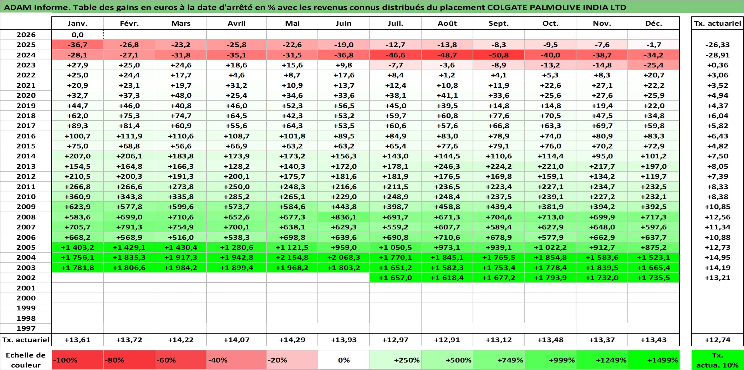Select the Janv. column header
This screenshot has width=744, height=370.
pyautogui.click(x=78, y=23)
